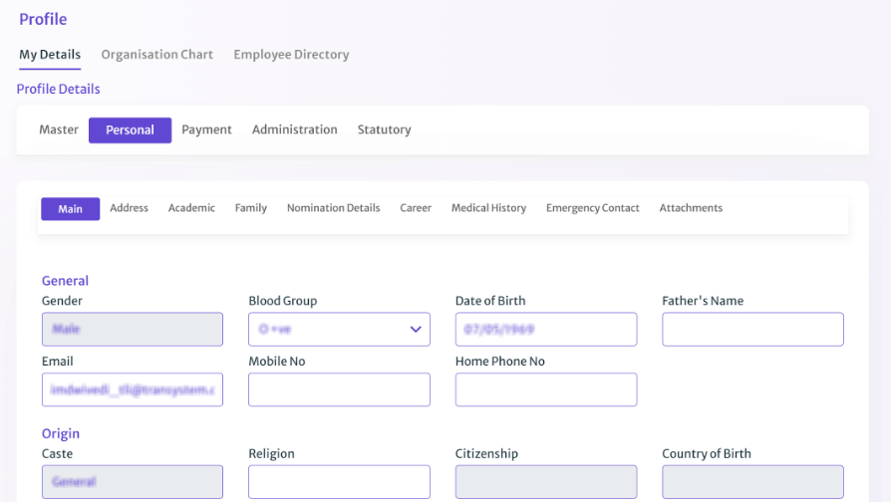Open the Attachments sub-tab

coord(691,208)
